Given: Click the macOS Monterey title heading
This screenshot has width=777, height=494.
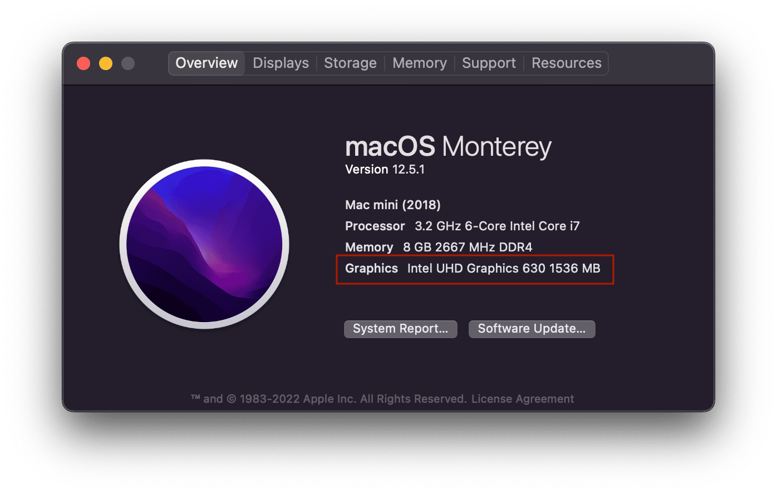Looking at the screenshot, I should 448,147.
